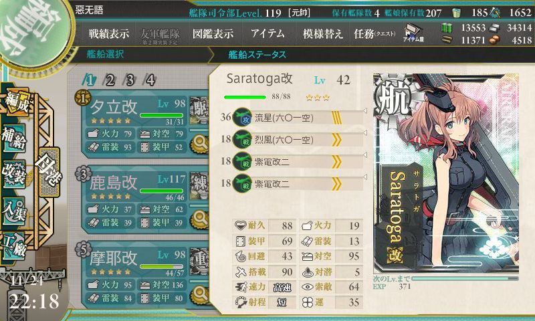Open the 模様替え furniture menu
The image size is (535, 321).
pyautogui.click(x=322, y=33)
